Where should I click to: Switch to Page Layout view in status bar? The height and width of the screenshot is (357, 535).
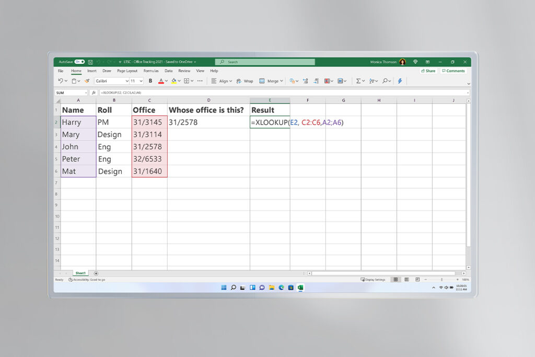coord(407,280)
